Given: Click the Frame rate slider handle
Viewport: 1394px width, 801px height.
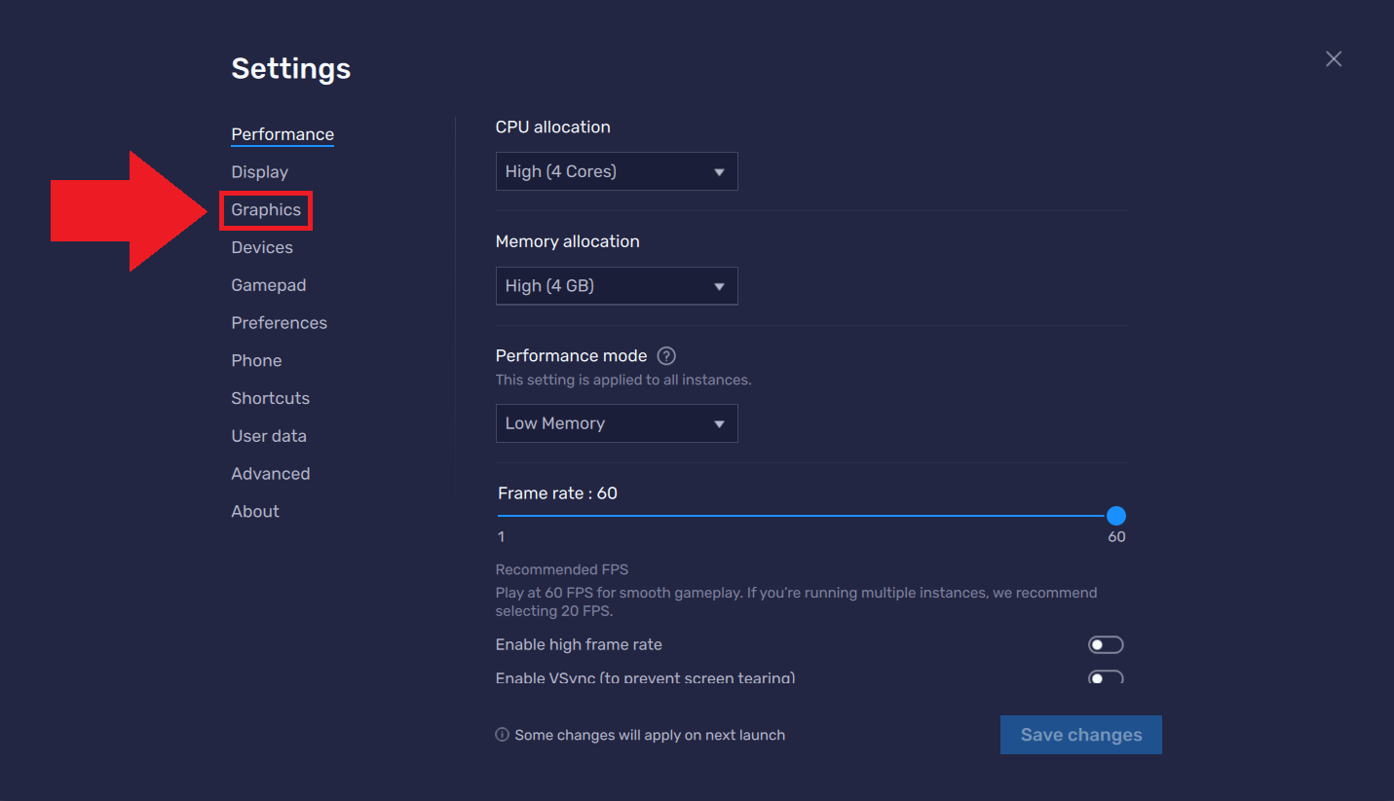Looking at the screenshot, I should click(1116, 516).
